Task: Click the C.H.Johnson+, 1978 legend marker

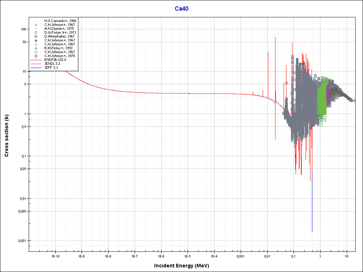Action: (36, 56)
